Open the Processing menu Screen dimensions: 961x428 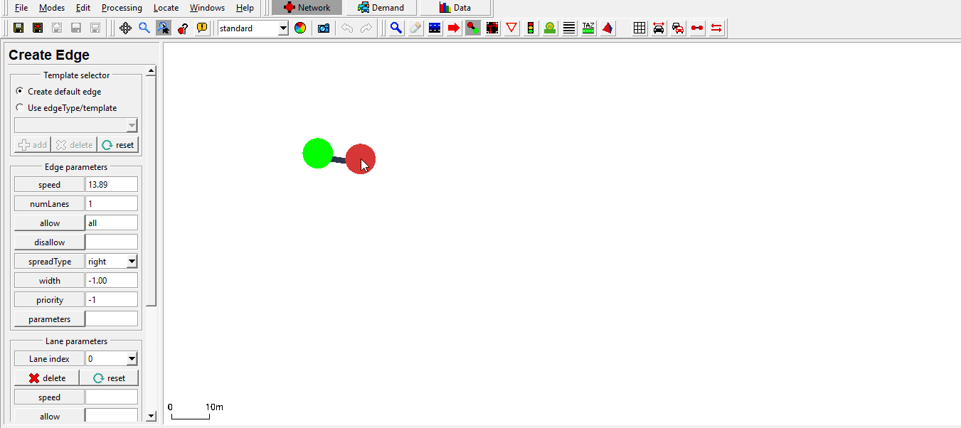[122, 8]
